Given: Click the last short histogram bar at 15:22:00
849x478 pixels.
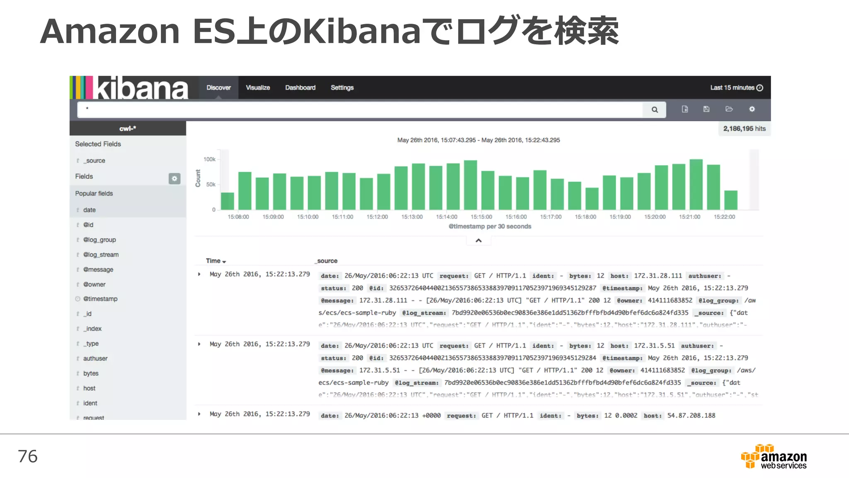Looking at the screenshot, I should [731, 200].
